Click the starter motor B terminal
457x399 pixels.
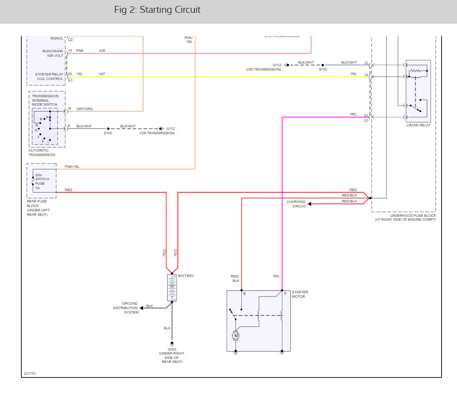241,290
